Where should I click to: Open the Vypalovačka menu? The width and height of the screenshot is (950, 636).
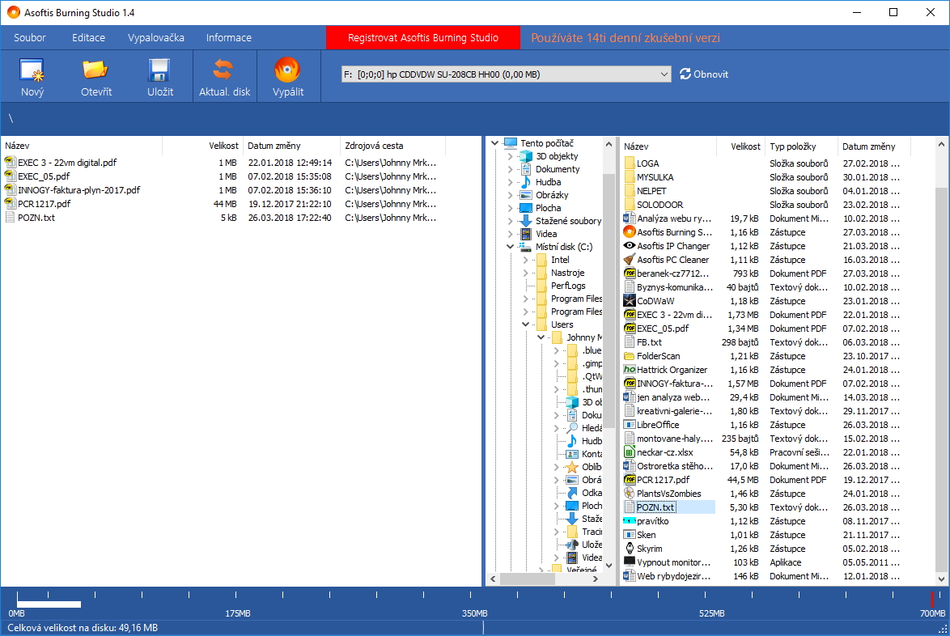pyautogui.click(x=155, y=37)
